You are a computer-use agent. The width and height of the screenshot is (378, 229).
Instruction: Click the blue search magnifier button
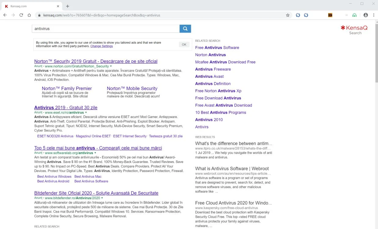[x=185, y=29]
